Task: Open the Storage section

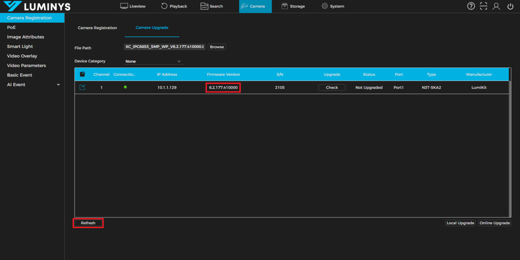Action: [293, 6]
